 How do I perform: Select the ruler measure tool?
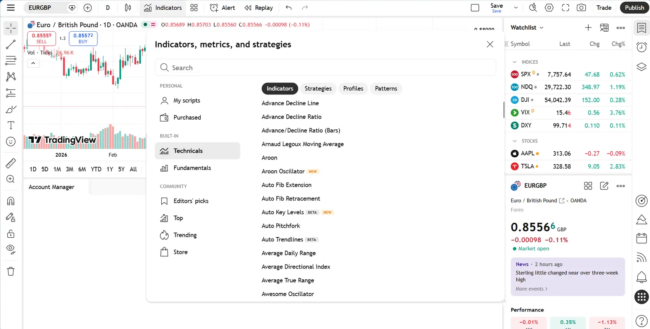pos(11,163)
